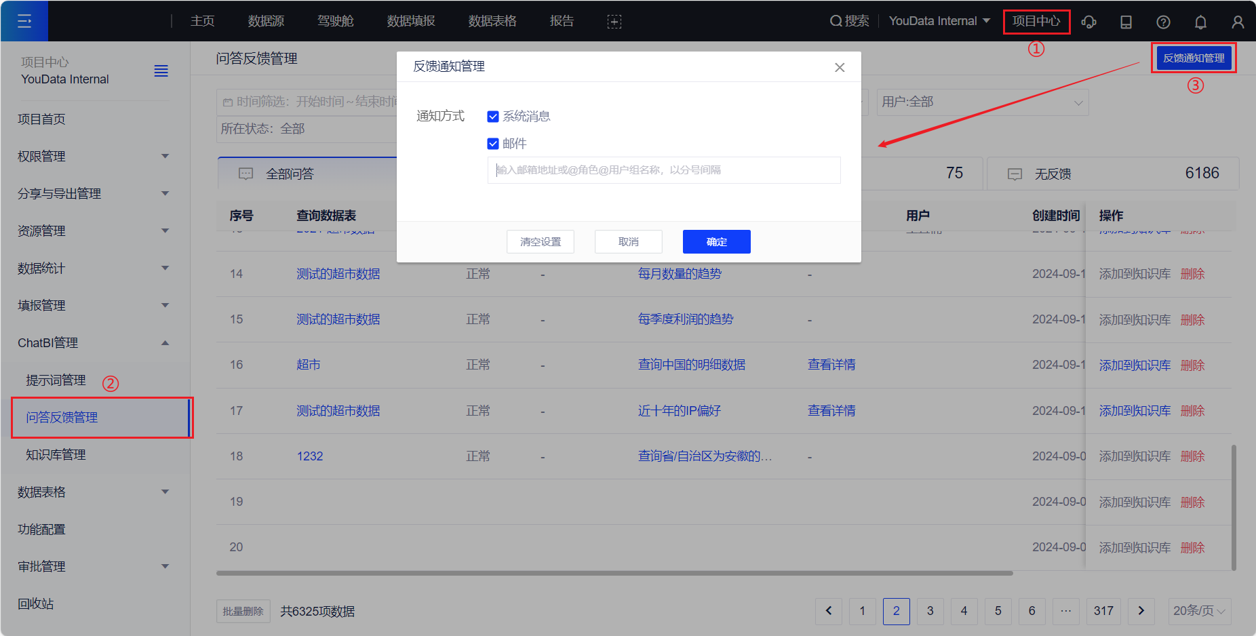Screen dimensions: 1256x636
Task: Click the 清空设置 button
Action: coord(540,242)
